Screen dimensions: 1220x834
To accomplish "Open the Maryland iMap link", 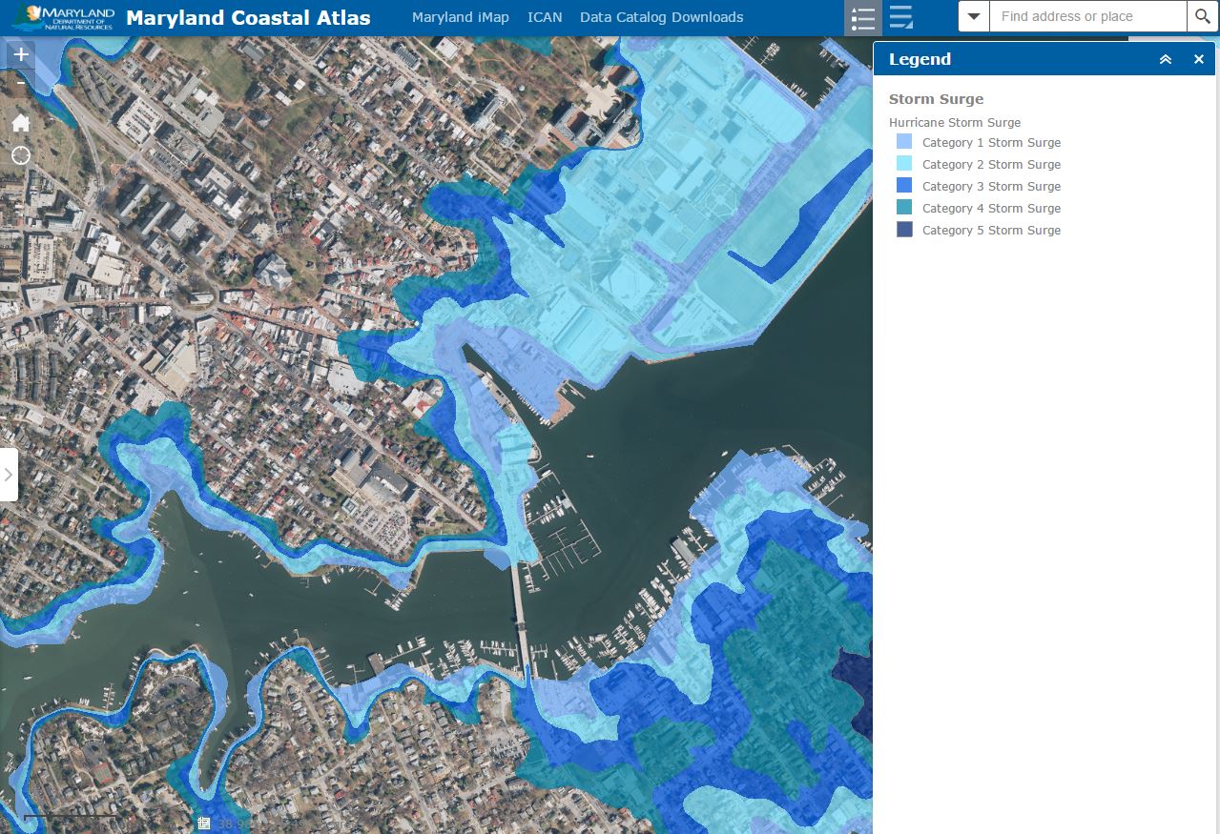I will pyautogui.click(x=460, y=17).
